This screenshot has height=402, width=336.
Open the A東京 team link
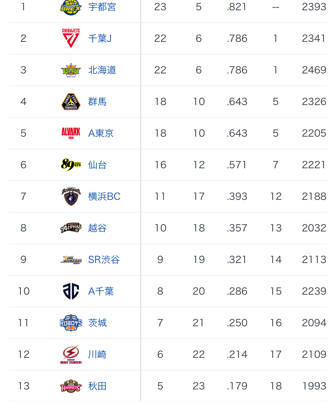101,133
